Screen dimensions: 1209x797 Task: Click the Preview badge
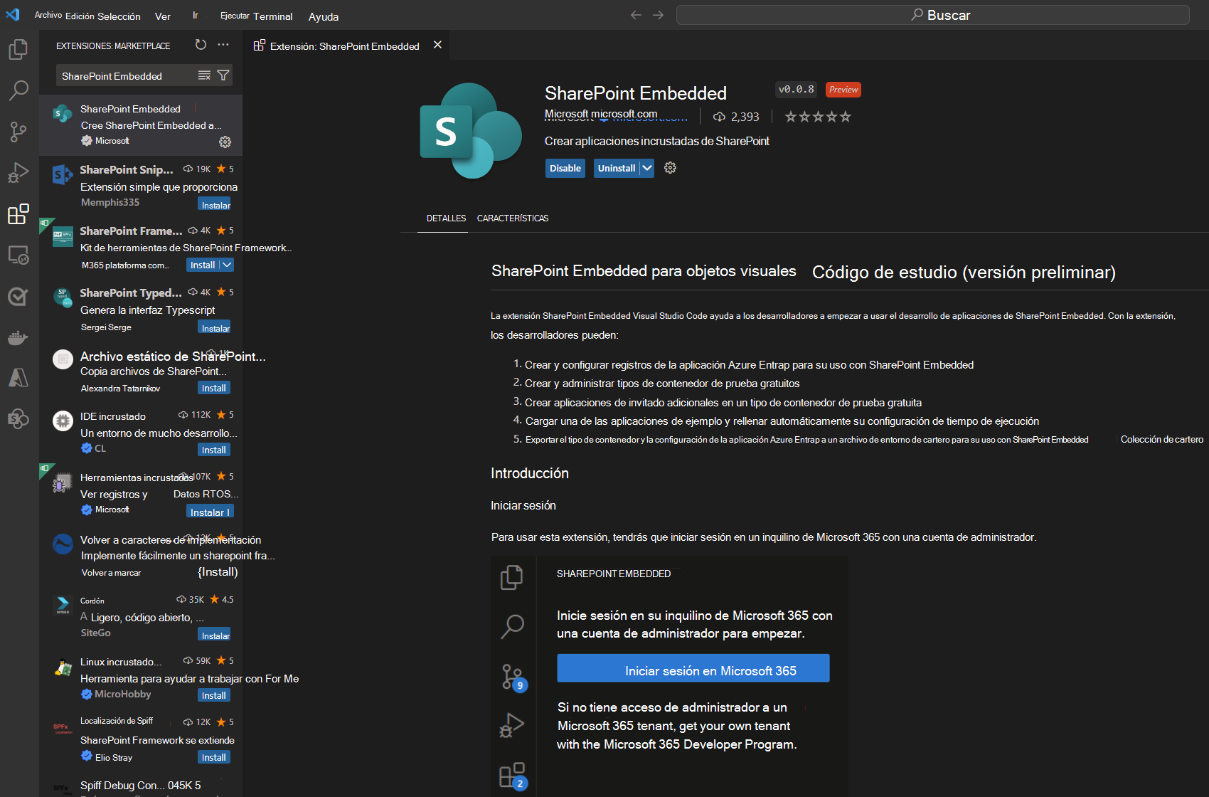(x=843, y=90)
